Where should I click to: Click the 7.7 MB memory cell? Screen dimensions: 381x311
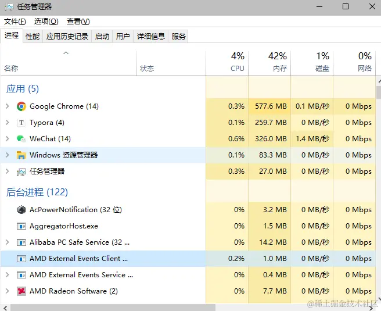269,291
